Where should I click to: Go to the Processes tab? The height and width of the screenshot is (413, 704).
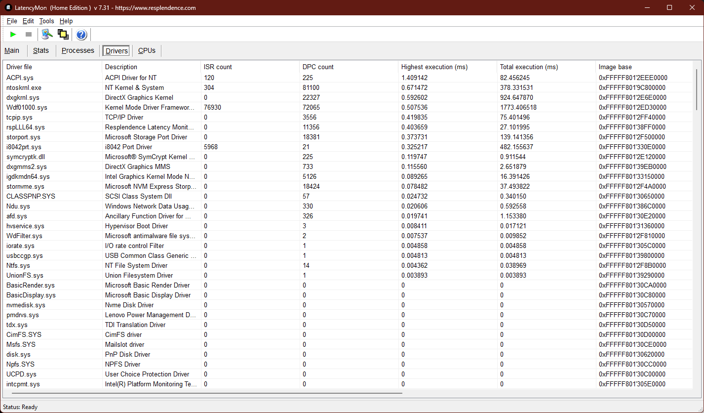coord(78,50)
